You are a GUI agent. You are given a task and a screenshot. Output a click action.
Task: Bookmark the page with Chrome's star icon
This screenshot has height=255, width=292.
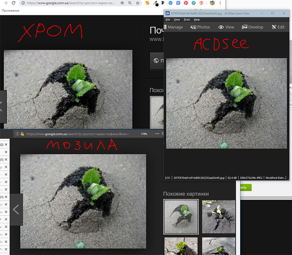pos(138,3)
